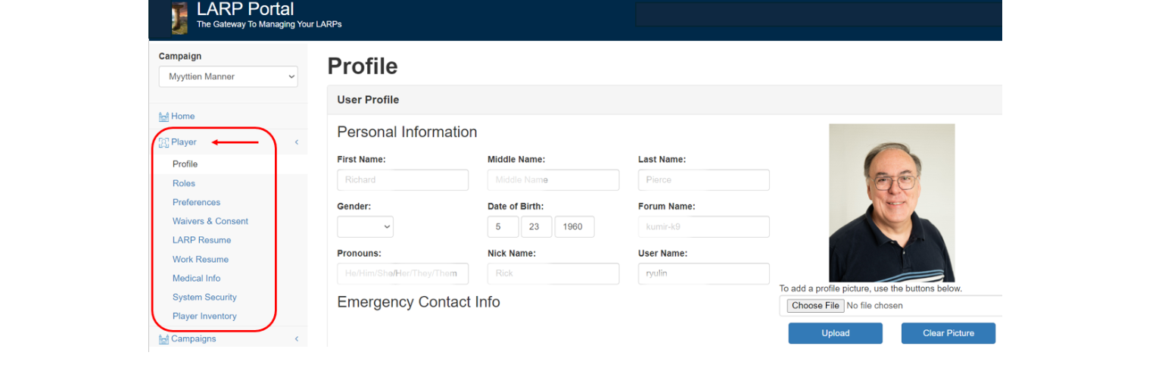This screenshot has height=368, width=1165.
Task: Click the profile photo thumbnail
Action: [x=891, y=203]
